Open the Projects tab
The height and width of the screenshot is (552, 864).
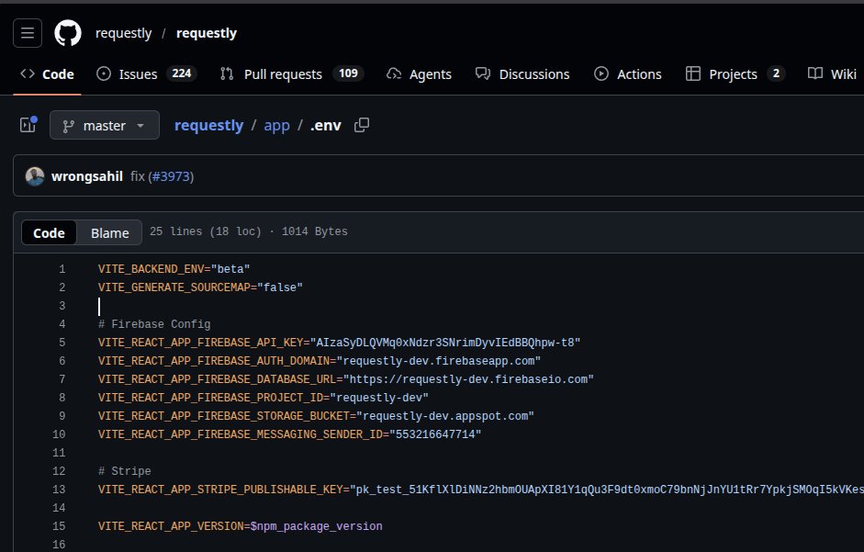[735, 73]
